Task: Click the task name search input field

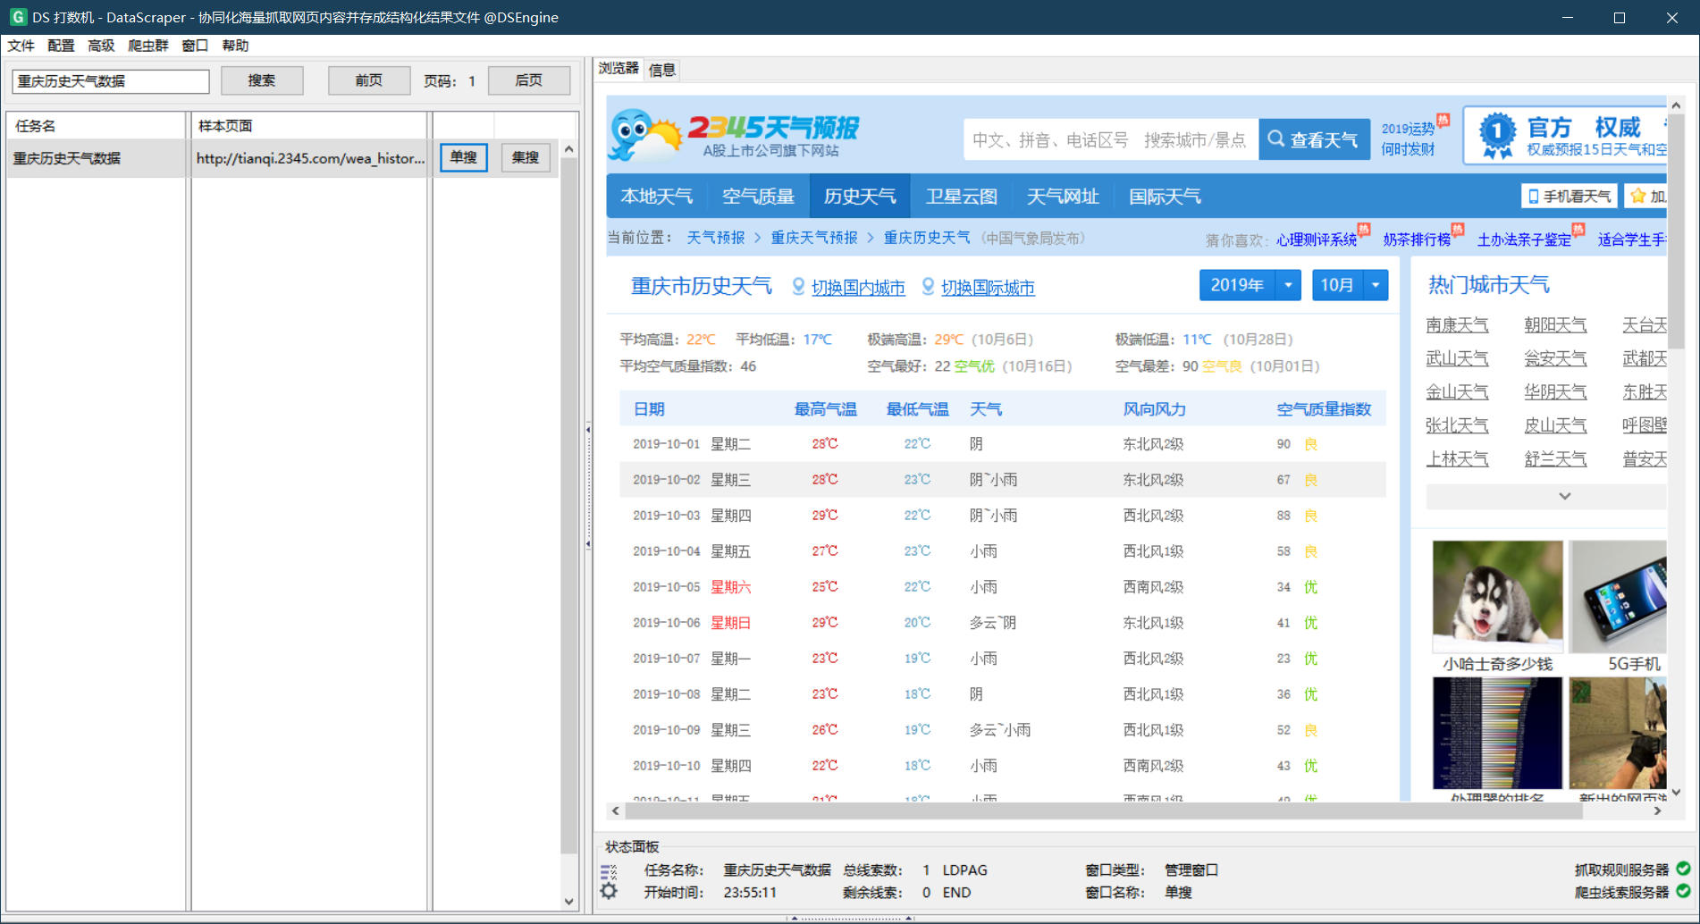Action: (x=107, y=80)
